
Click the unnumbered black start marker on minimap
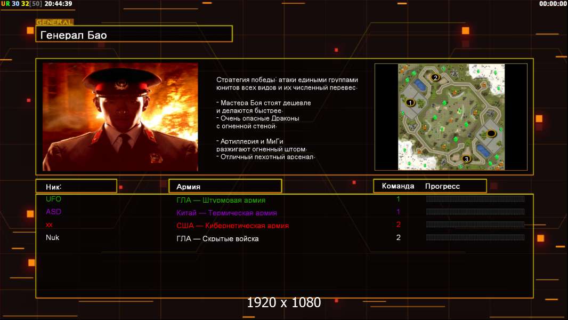pyautogui.click(x=491, y=133)
